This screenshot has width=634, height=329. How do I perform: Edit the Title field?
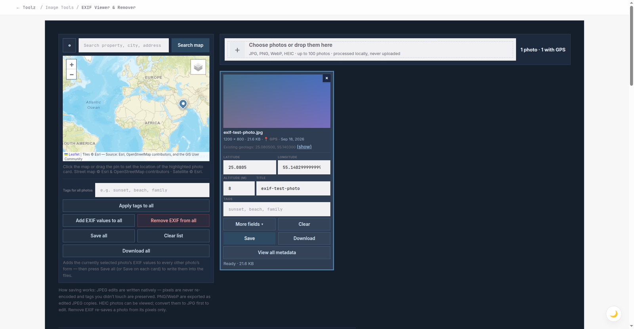point(293,188)
